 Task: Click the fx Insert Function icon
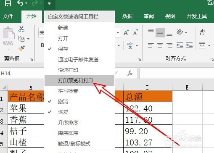pos(130,73)
